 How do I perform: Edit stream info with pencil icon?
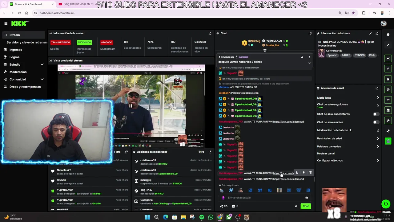tap(370, 33)
